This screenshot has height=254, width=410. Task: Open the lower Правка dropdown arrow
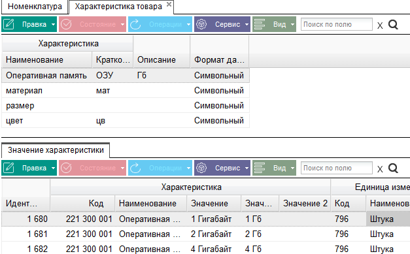[x=53, y=168]
